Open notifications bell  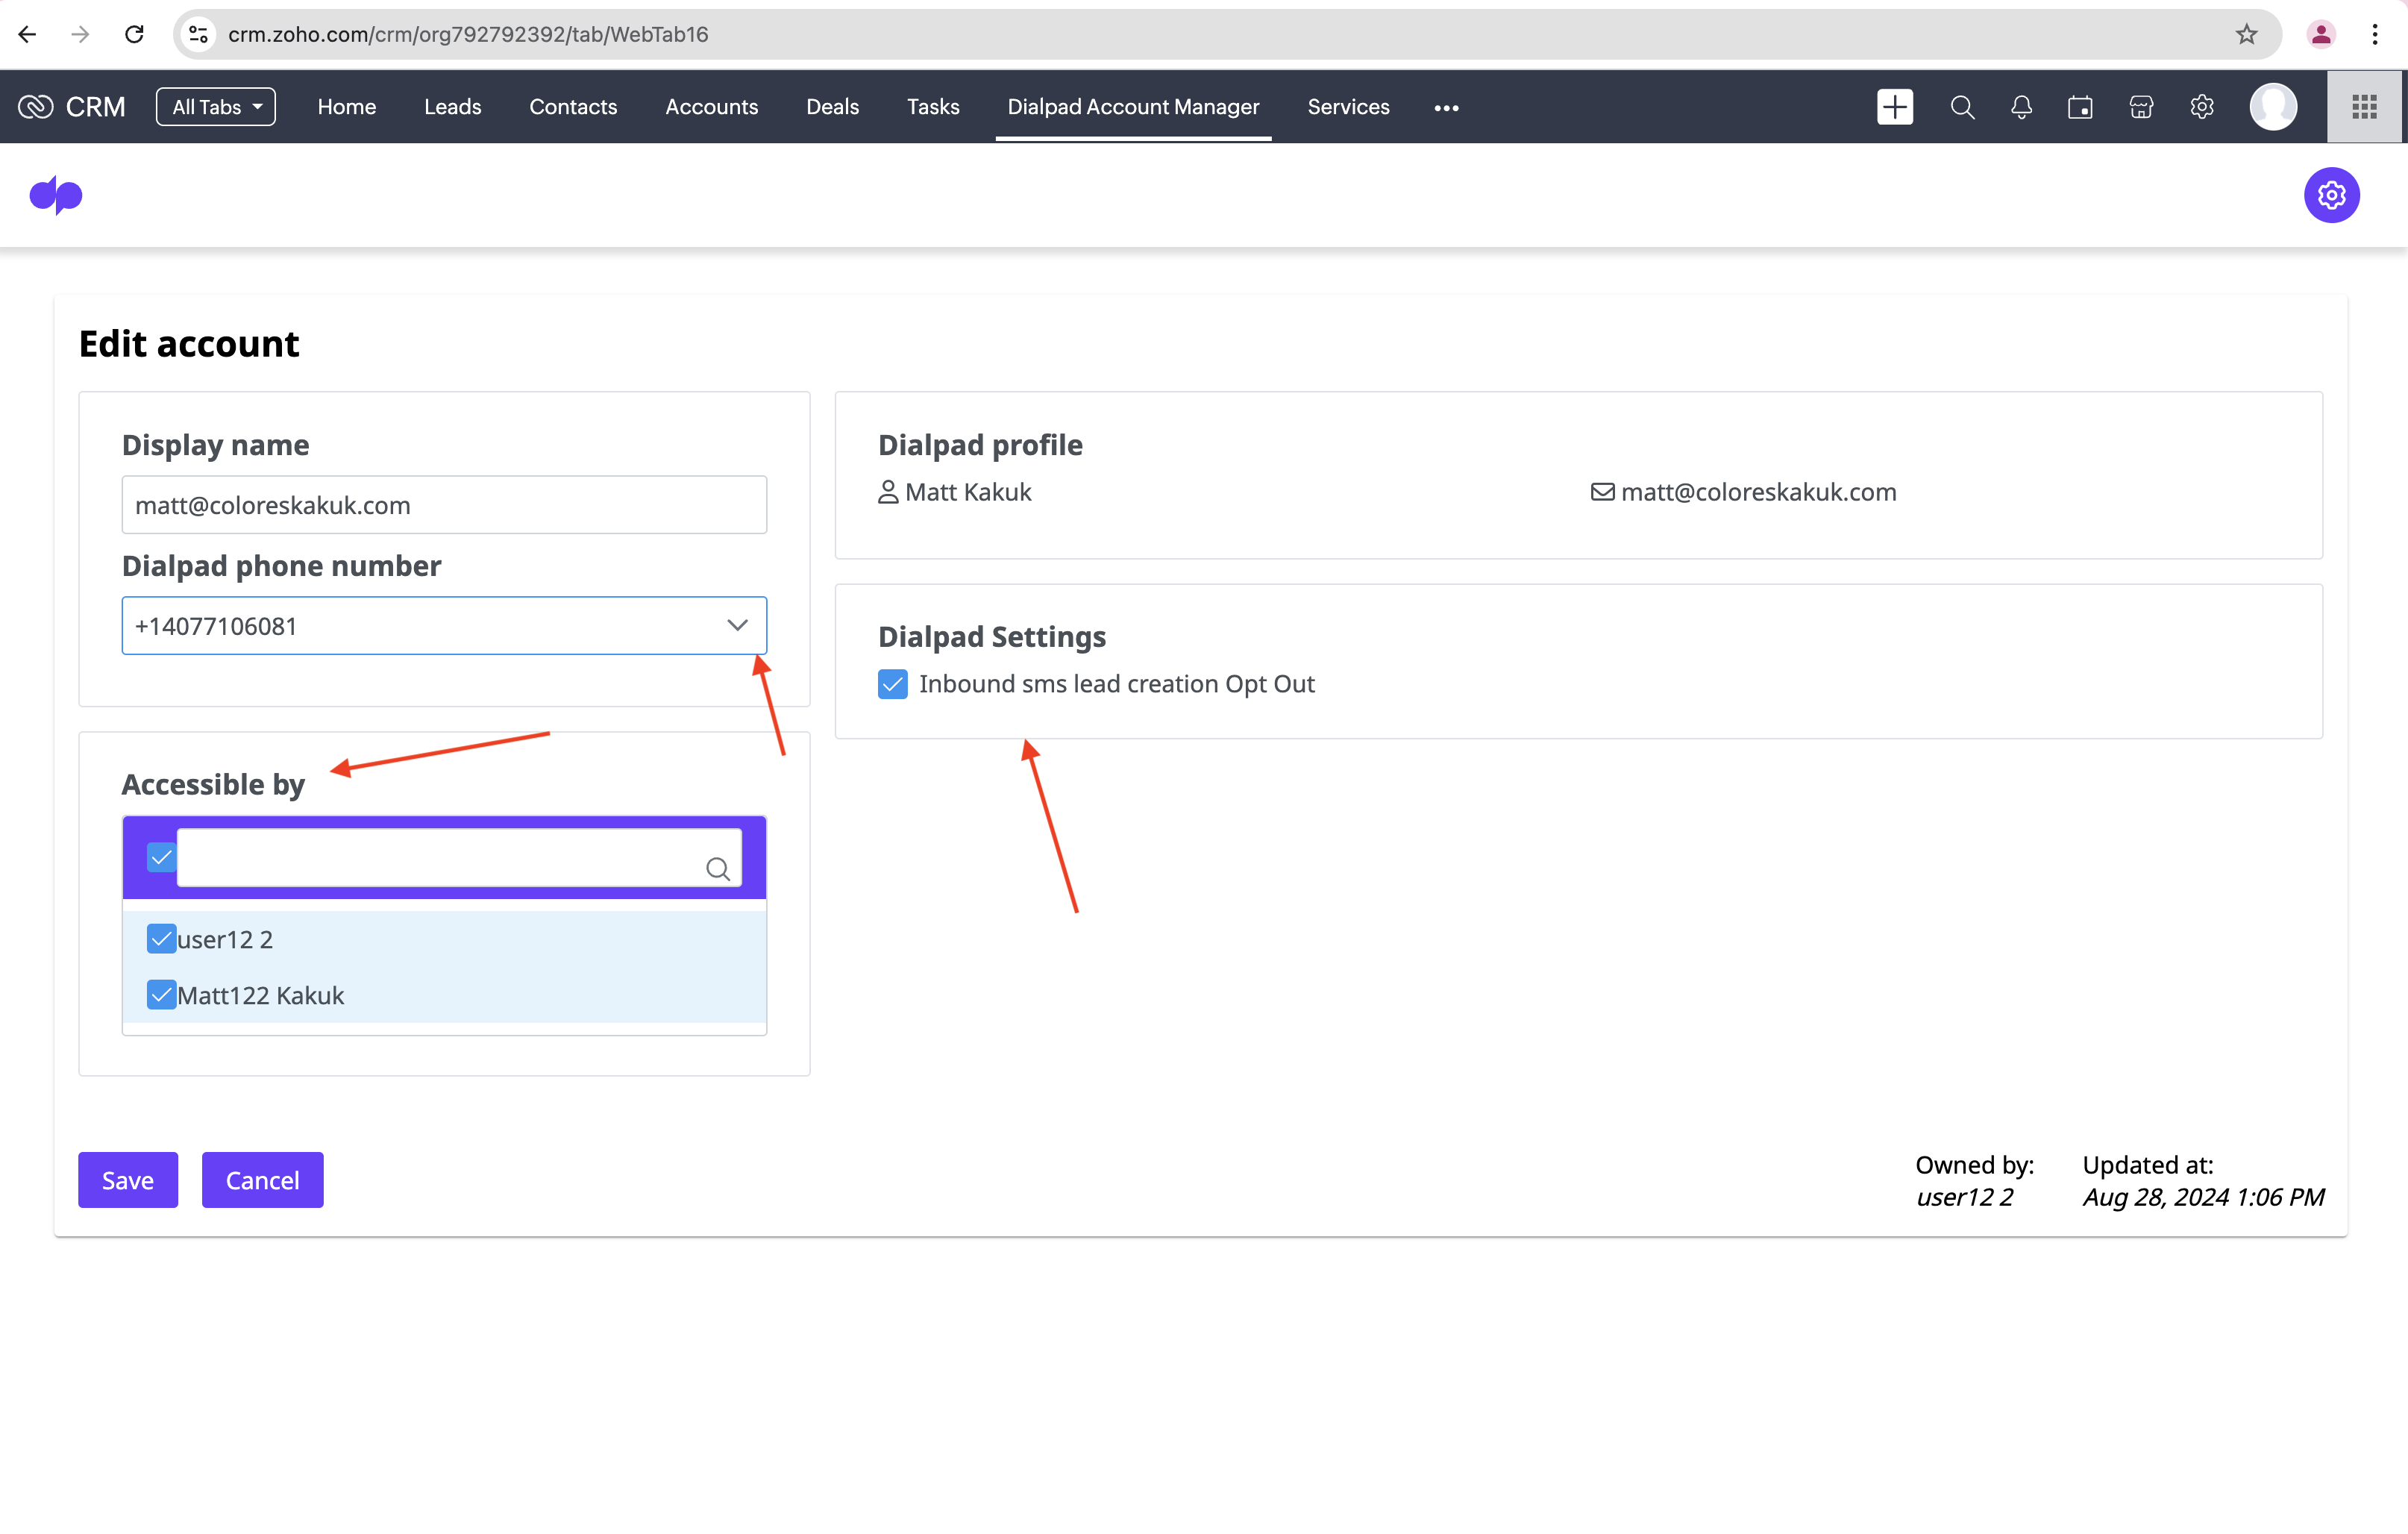pyautogui.click(x=2021, y=107)
